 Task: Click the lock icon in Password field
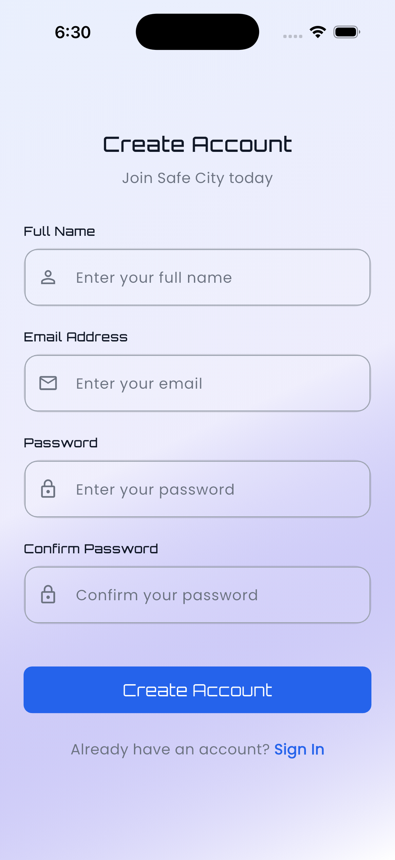[48, 489]
